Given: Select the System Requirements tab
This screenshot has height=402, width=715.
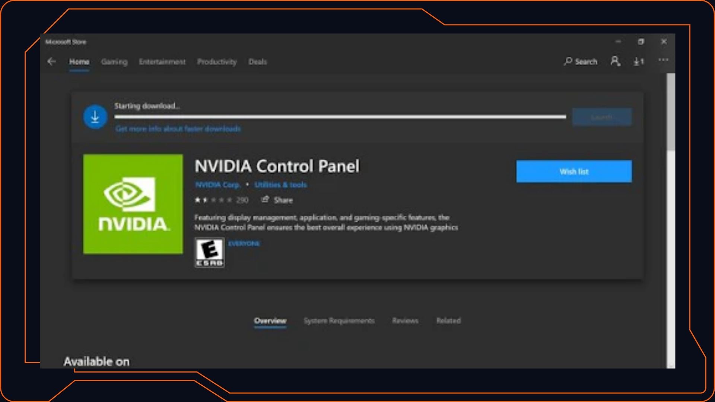Looking at the screenshot, I should click(x=339, y=320).
